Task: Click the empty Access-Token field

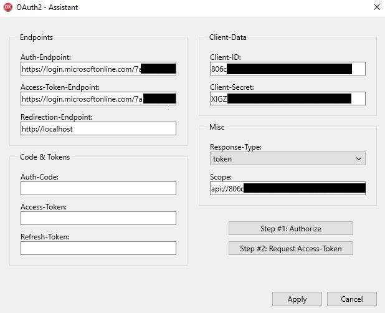Action: point(98,218)
